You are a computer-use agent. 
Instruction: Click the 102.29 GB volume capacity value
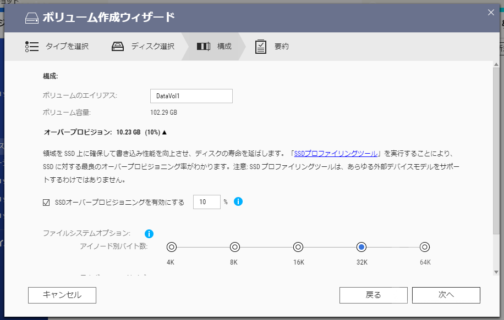tap(163, 113)
